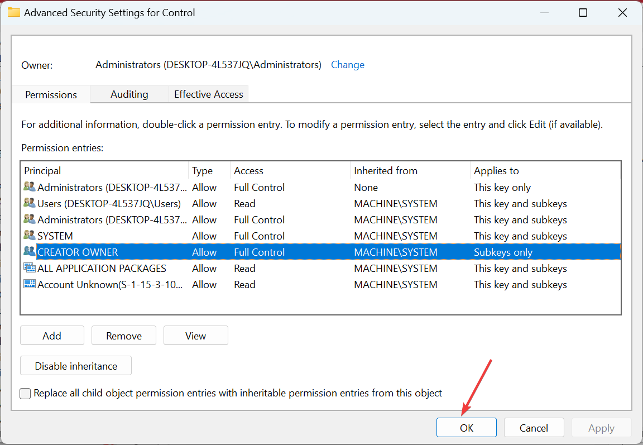Open the Effective Access tab
The width and height of the screenshot is (643, 445).
pyautogui.click(x=208, y=94)
